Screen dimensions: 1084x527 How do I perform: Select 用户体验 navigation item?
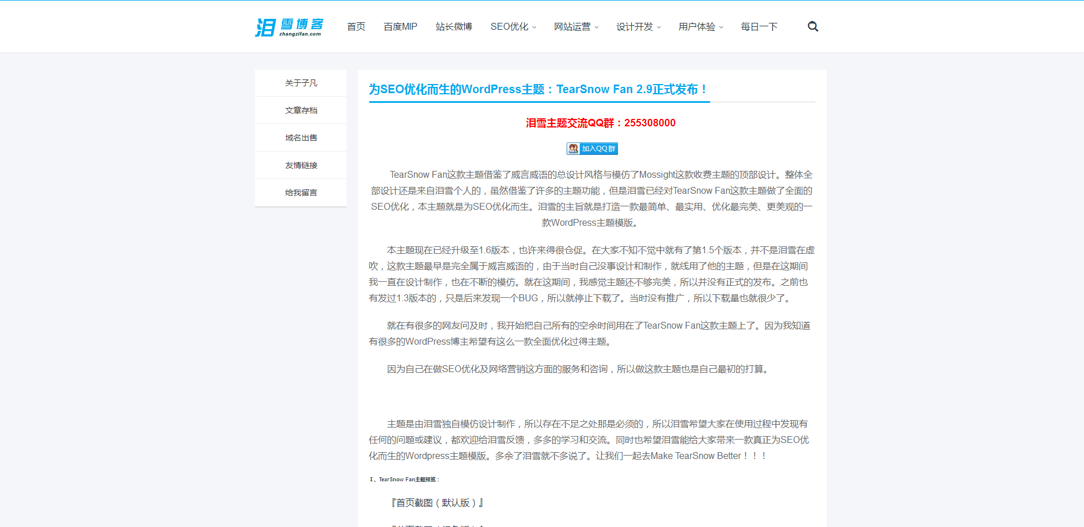click(696, 27)
